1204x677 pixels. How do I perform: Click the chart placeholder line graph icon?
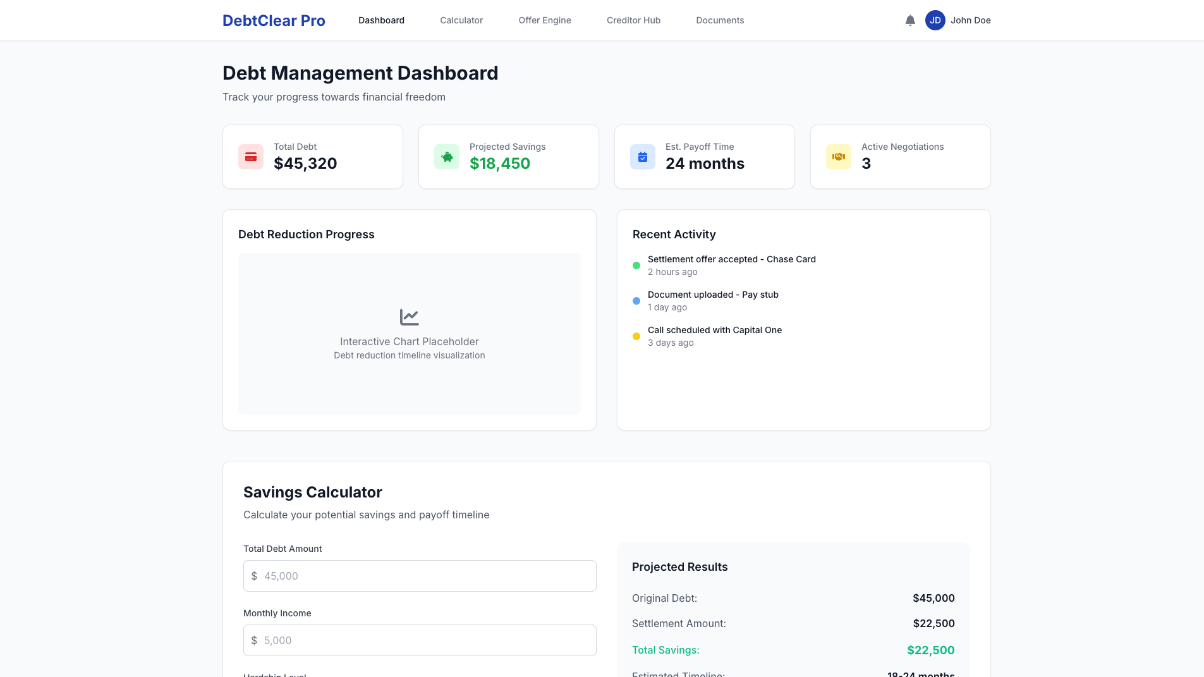(x=409, y=317)
